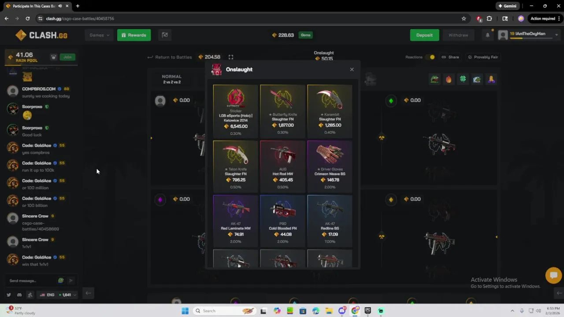Open the Twitter link icon
Viewport: 564px width, 317px height.
pyautogui.click(x=9, y=295)
